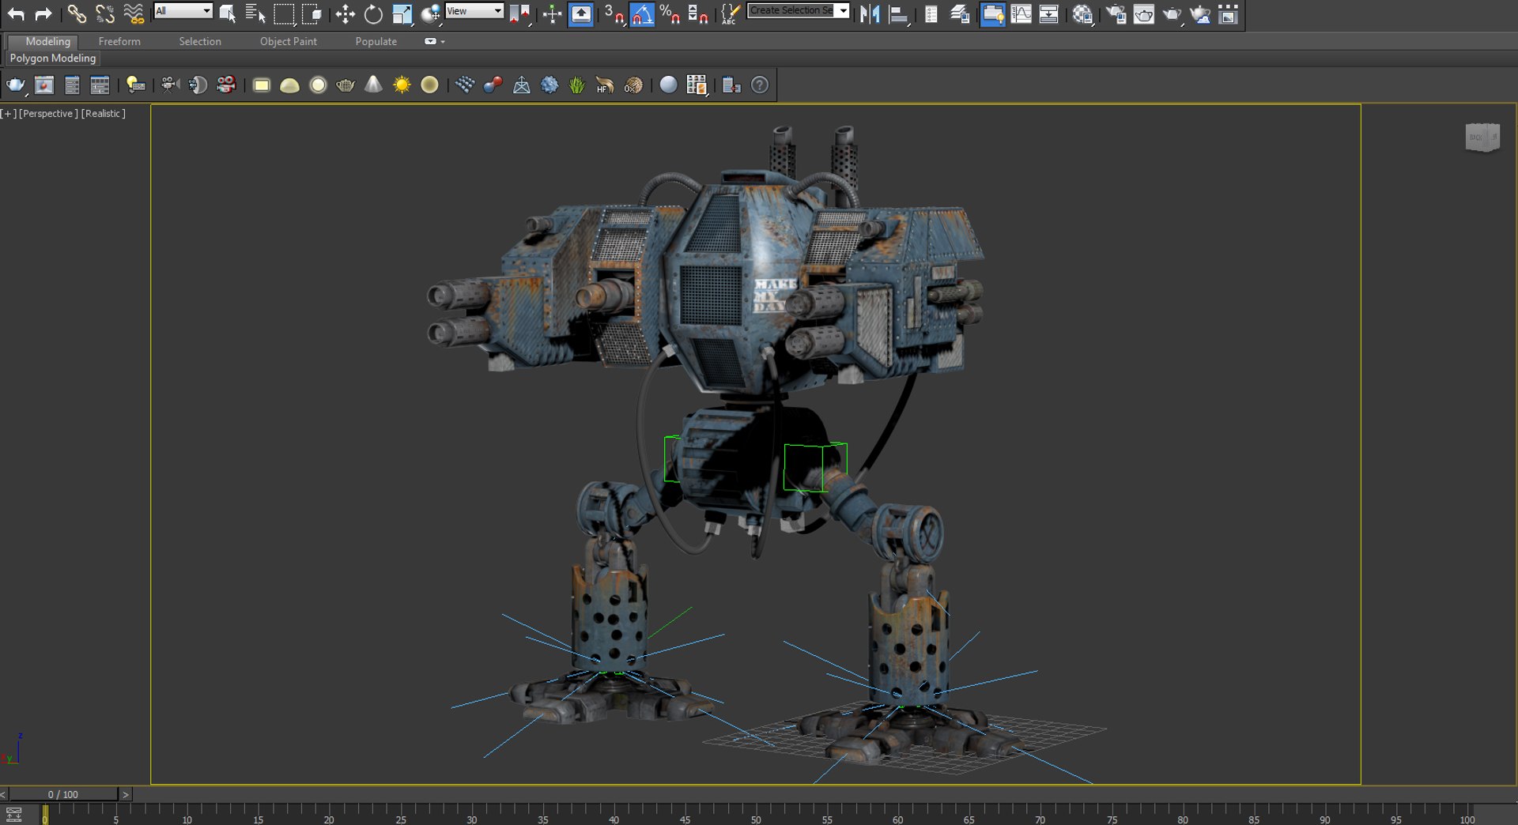Click the Open A360 Gallery icon
1518x825 pixels.
click(1228, 13)
